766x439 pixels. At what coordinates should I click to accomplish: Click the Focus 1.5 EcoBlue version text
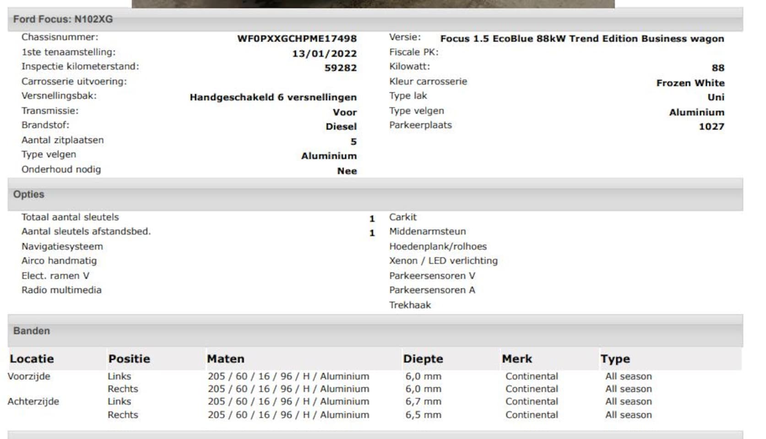click(582, 39)
